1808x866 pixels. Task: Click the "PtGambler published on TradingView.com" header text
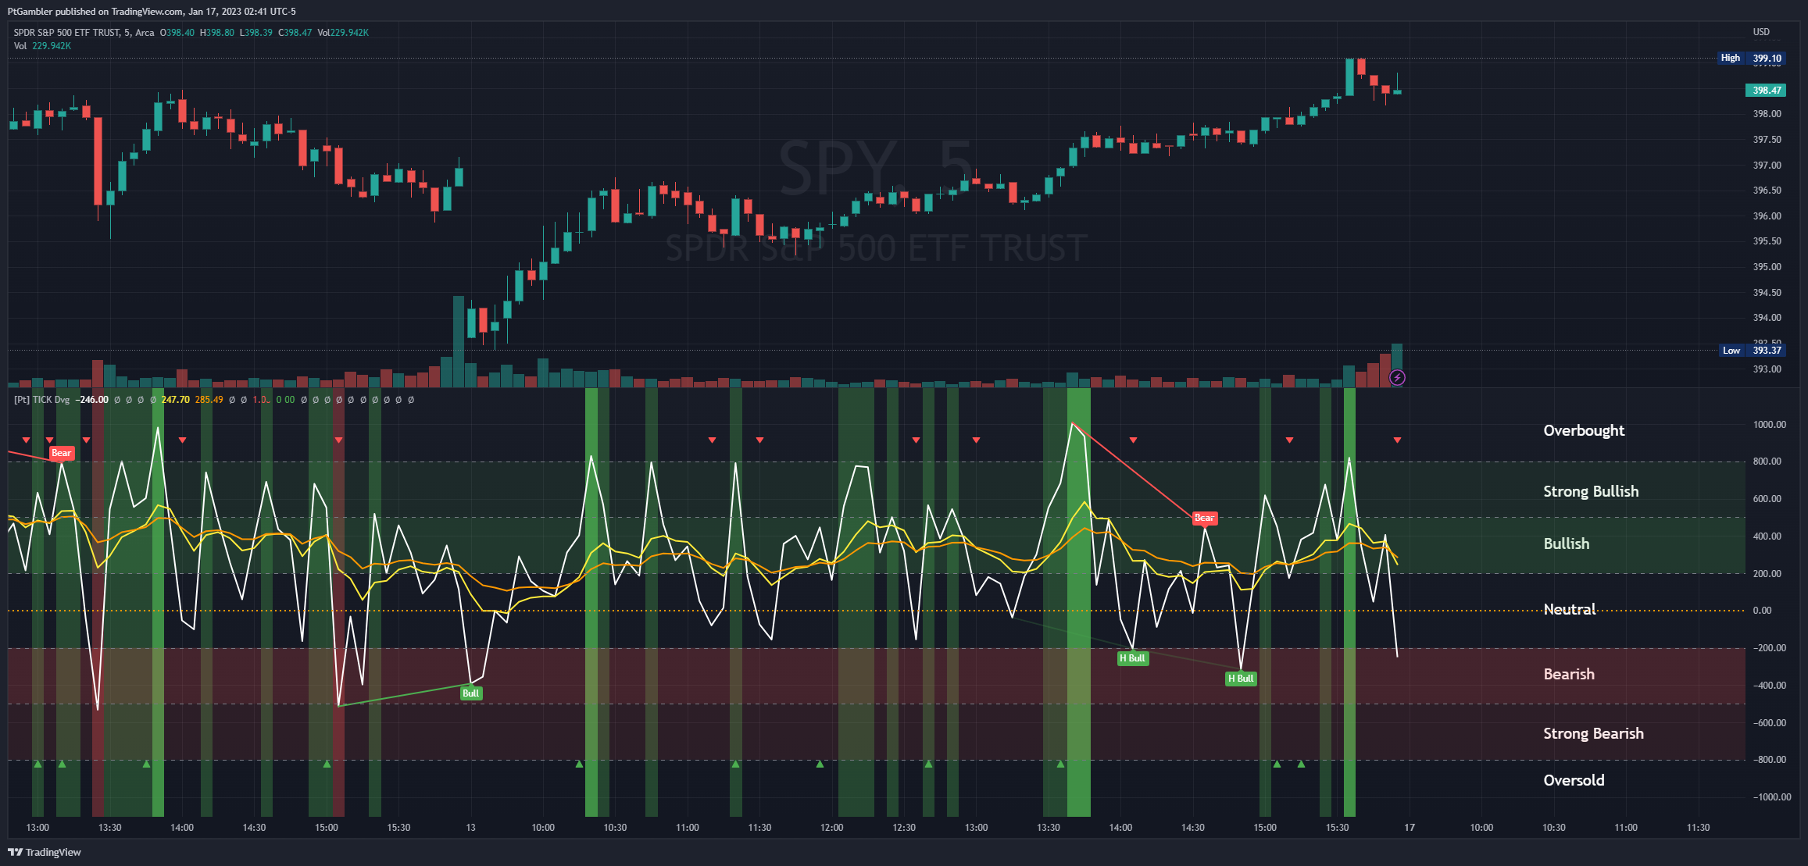pyautogui.click(x=95, y=12)
